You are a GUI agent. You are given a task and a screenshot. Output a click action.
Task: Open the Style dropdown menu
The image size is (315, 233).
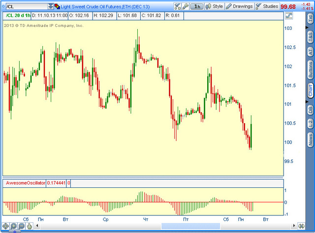[x=215, y=6]
